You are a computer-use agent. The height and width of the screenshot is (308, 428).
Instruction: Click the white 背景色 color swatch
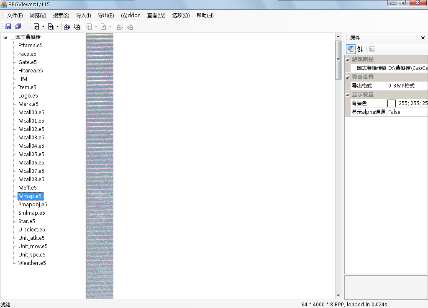(x=392, y=103)
